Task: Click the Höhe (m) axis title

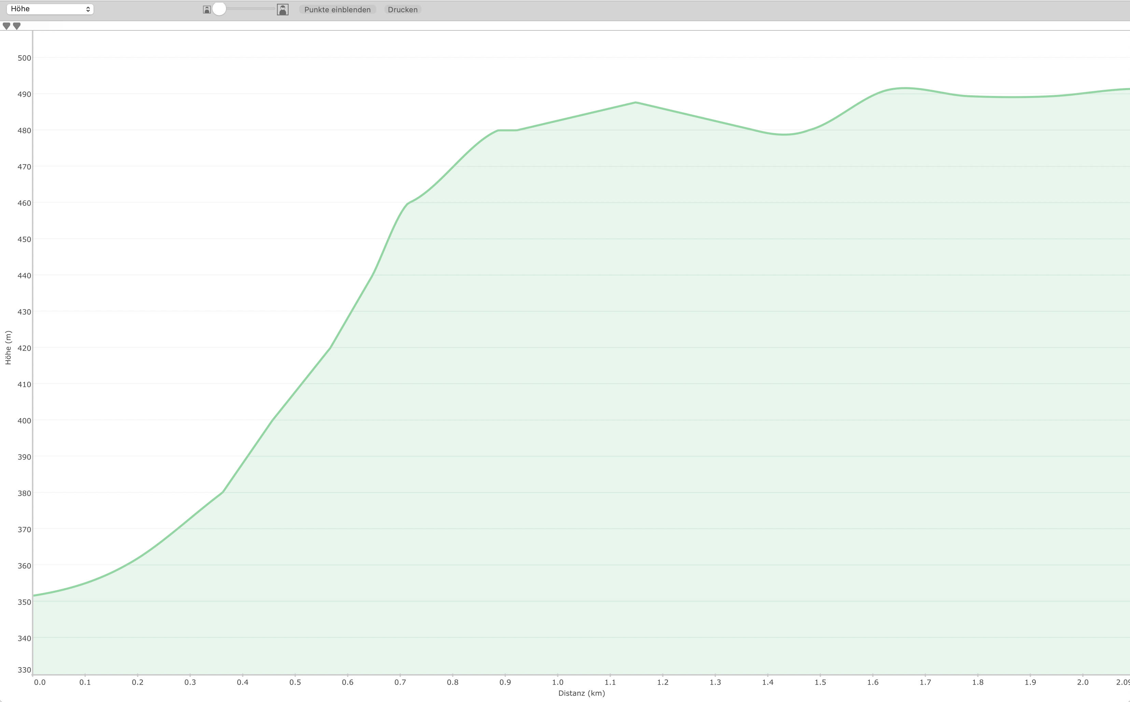Action: (8, 348)
